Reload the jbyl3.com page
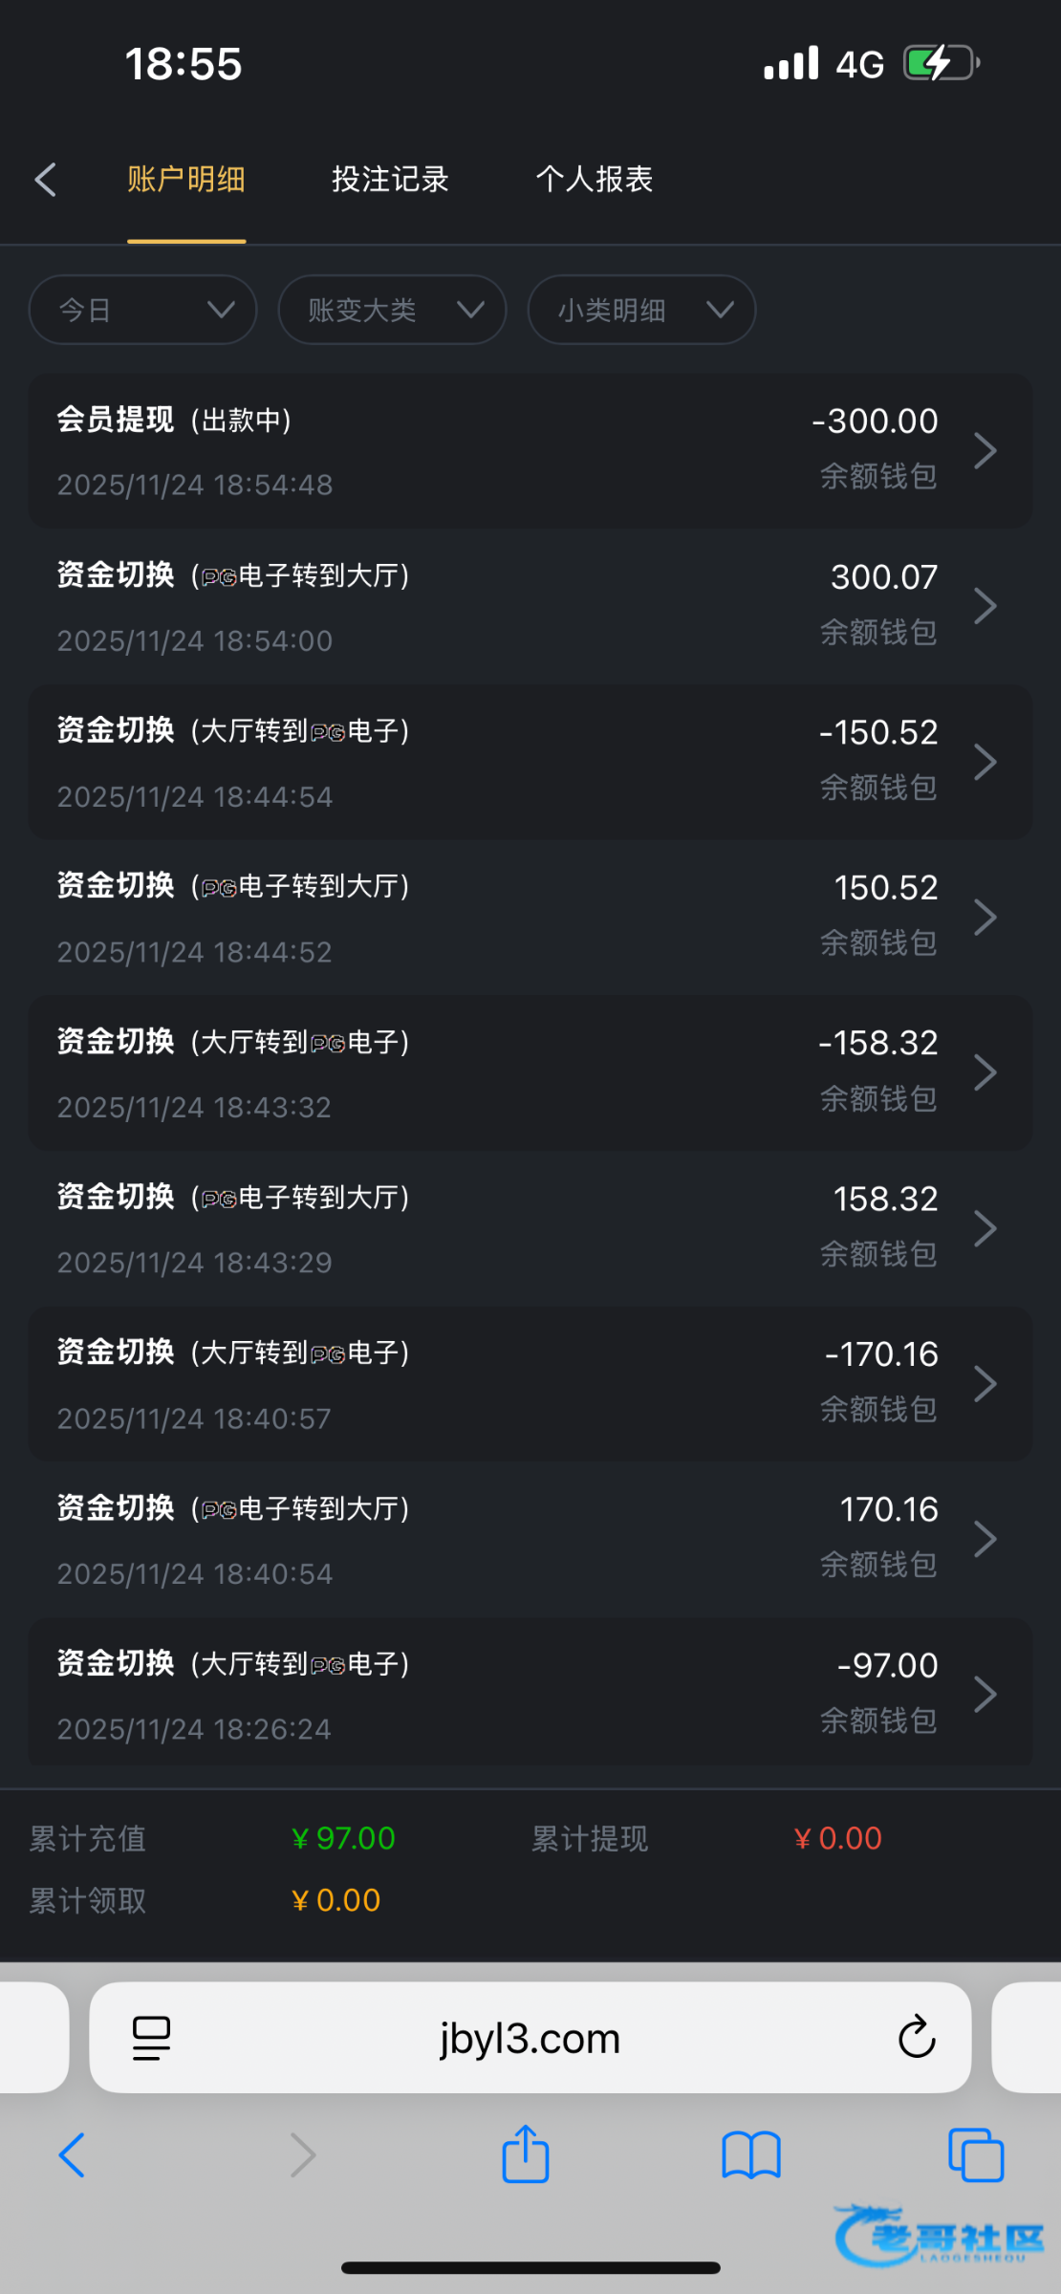The image size is (1061, 2294). coord(916,2037)
